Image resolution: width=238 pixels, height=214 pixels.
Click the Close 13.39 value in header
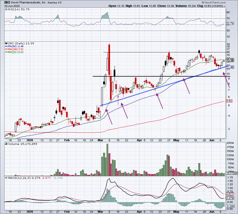[x=166, y=6]
